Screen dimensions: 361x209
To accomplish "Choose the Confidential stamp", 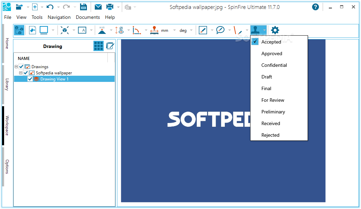I will coord(279,65).
